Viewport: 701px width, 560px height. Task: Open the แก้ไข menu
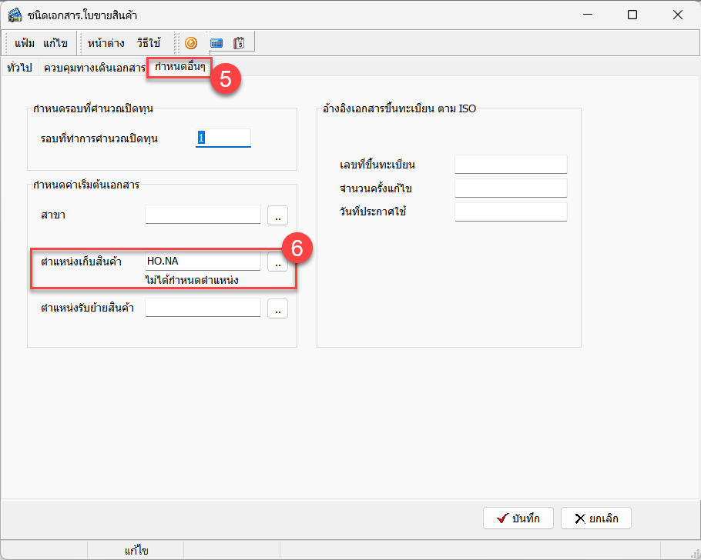click(x=55, y=43)
